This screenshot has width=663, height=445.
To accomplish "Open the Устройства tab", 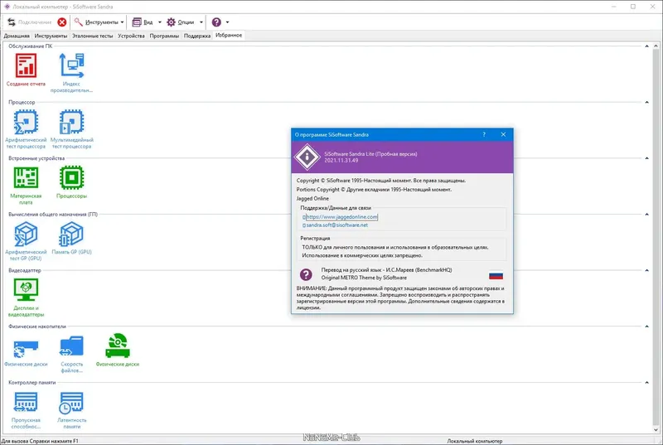I will (131, 36).
